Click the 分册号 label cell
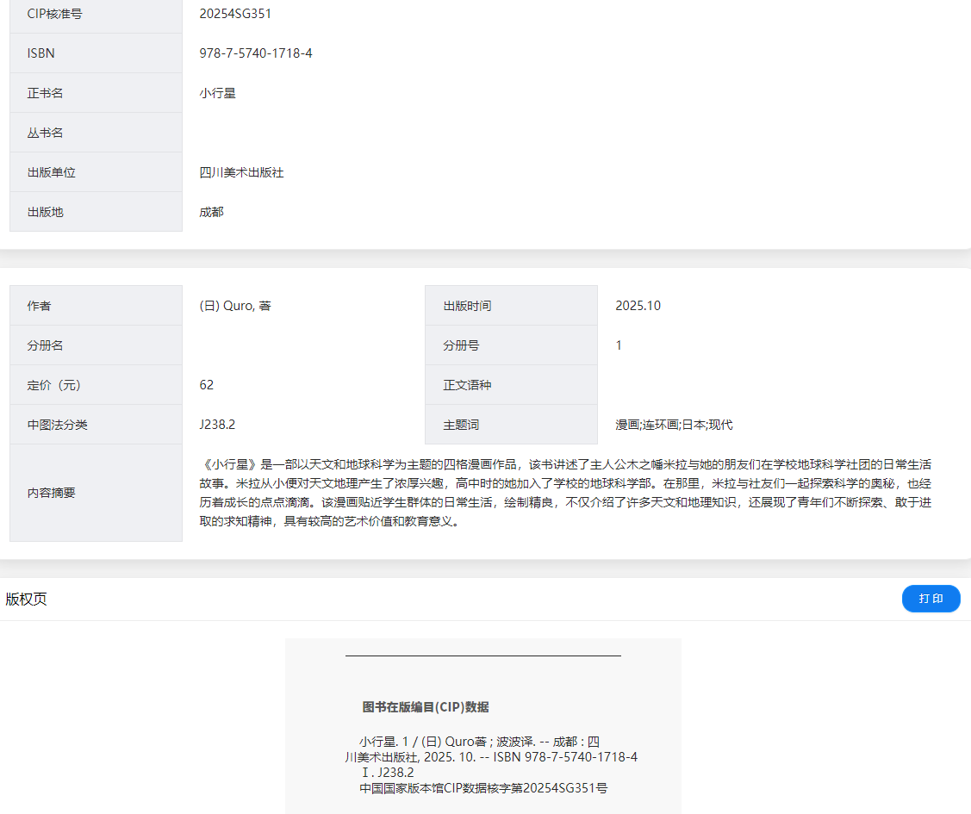Image resolution: width=971 pixels, height=814 pixels. (461, 345)
